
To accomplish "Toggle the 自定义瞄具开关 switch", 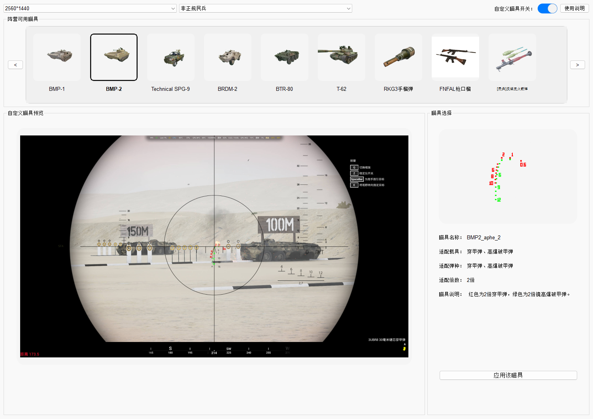I will [548, 8].
